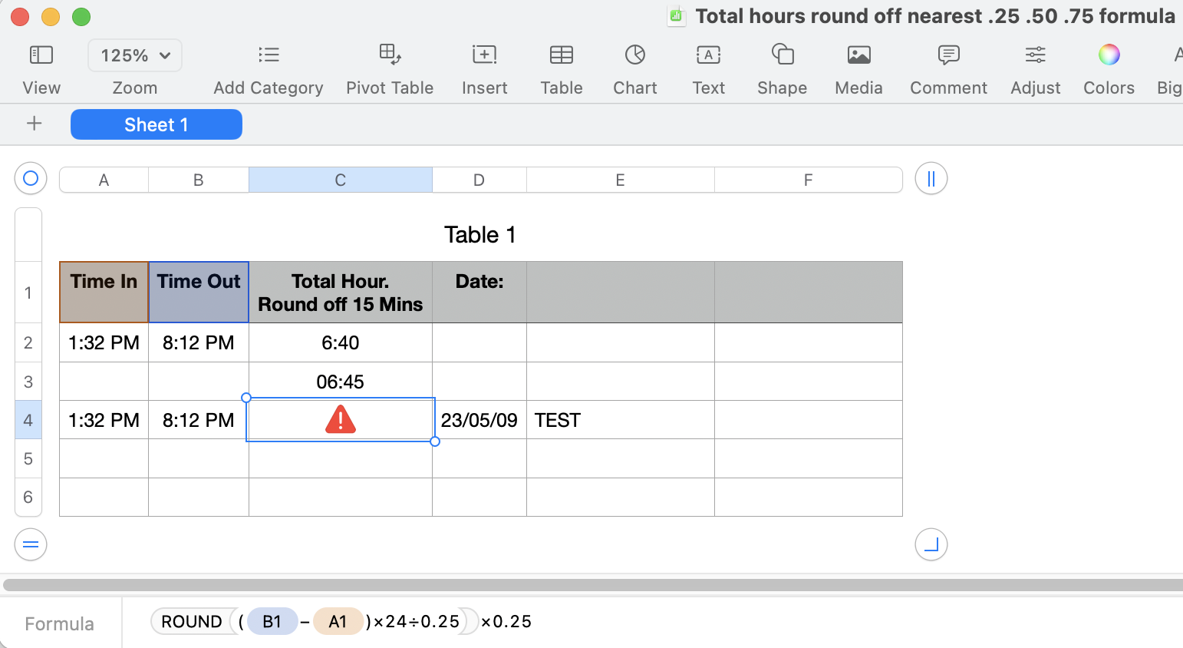
Task: Open the Pivot Table tool
Action: (390, 65)
